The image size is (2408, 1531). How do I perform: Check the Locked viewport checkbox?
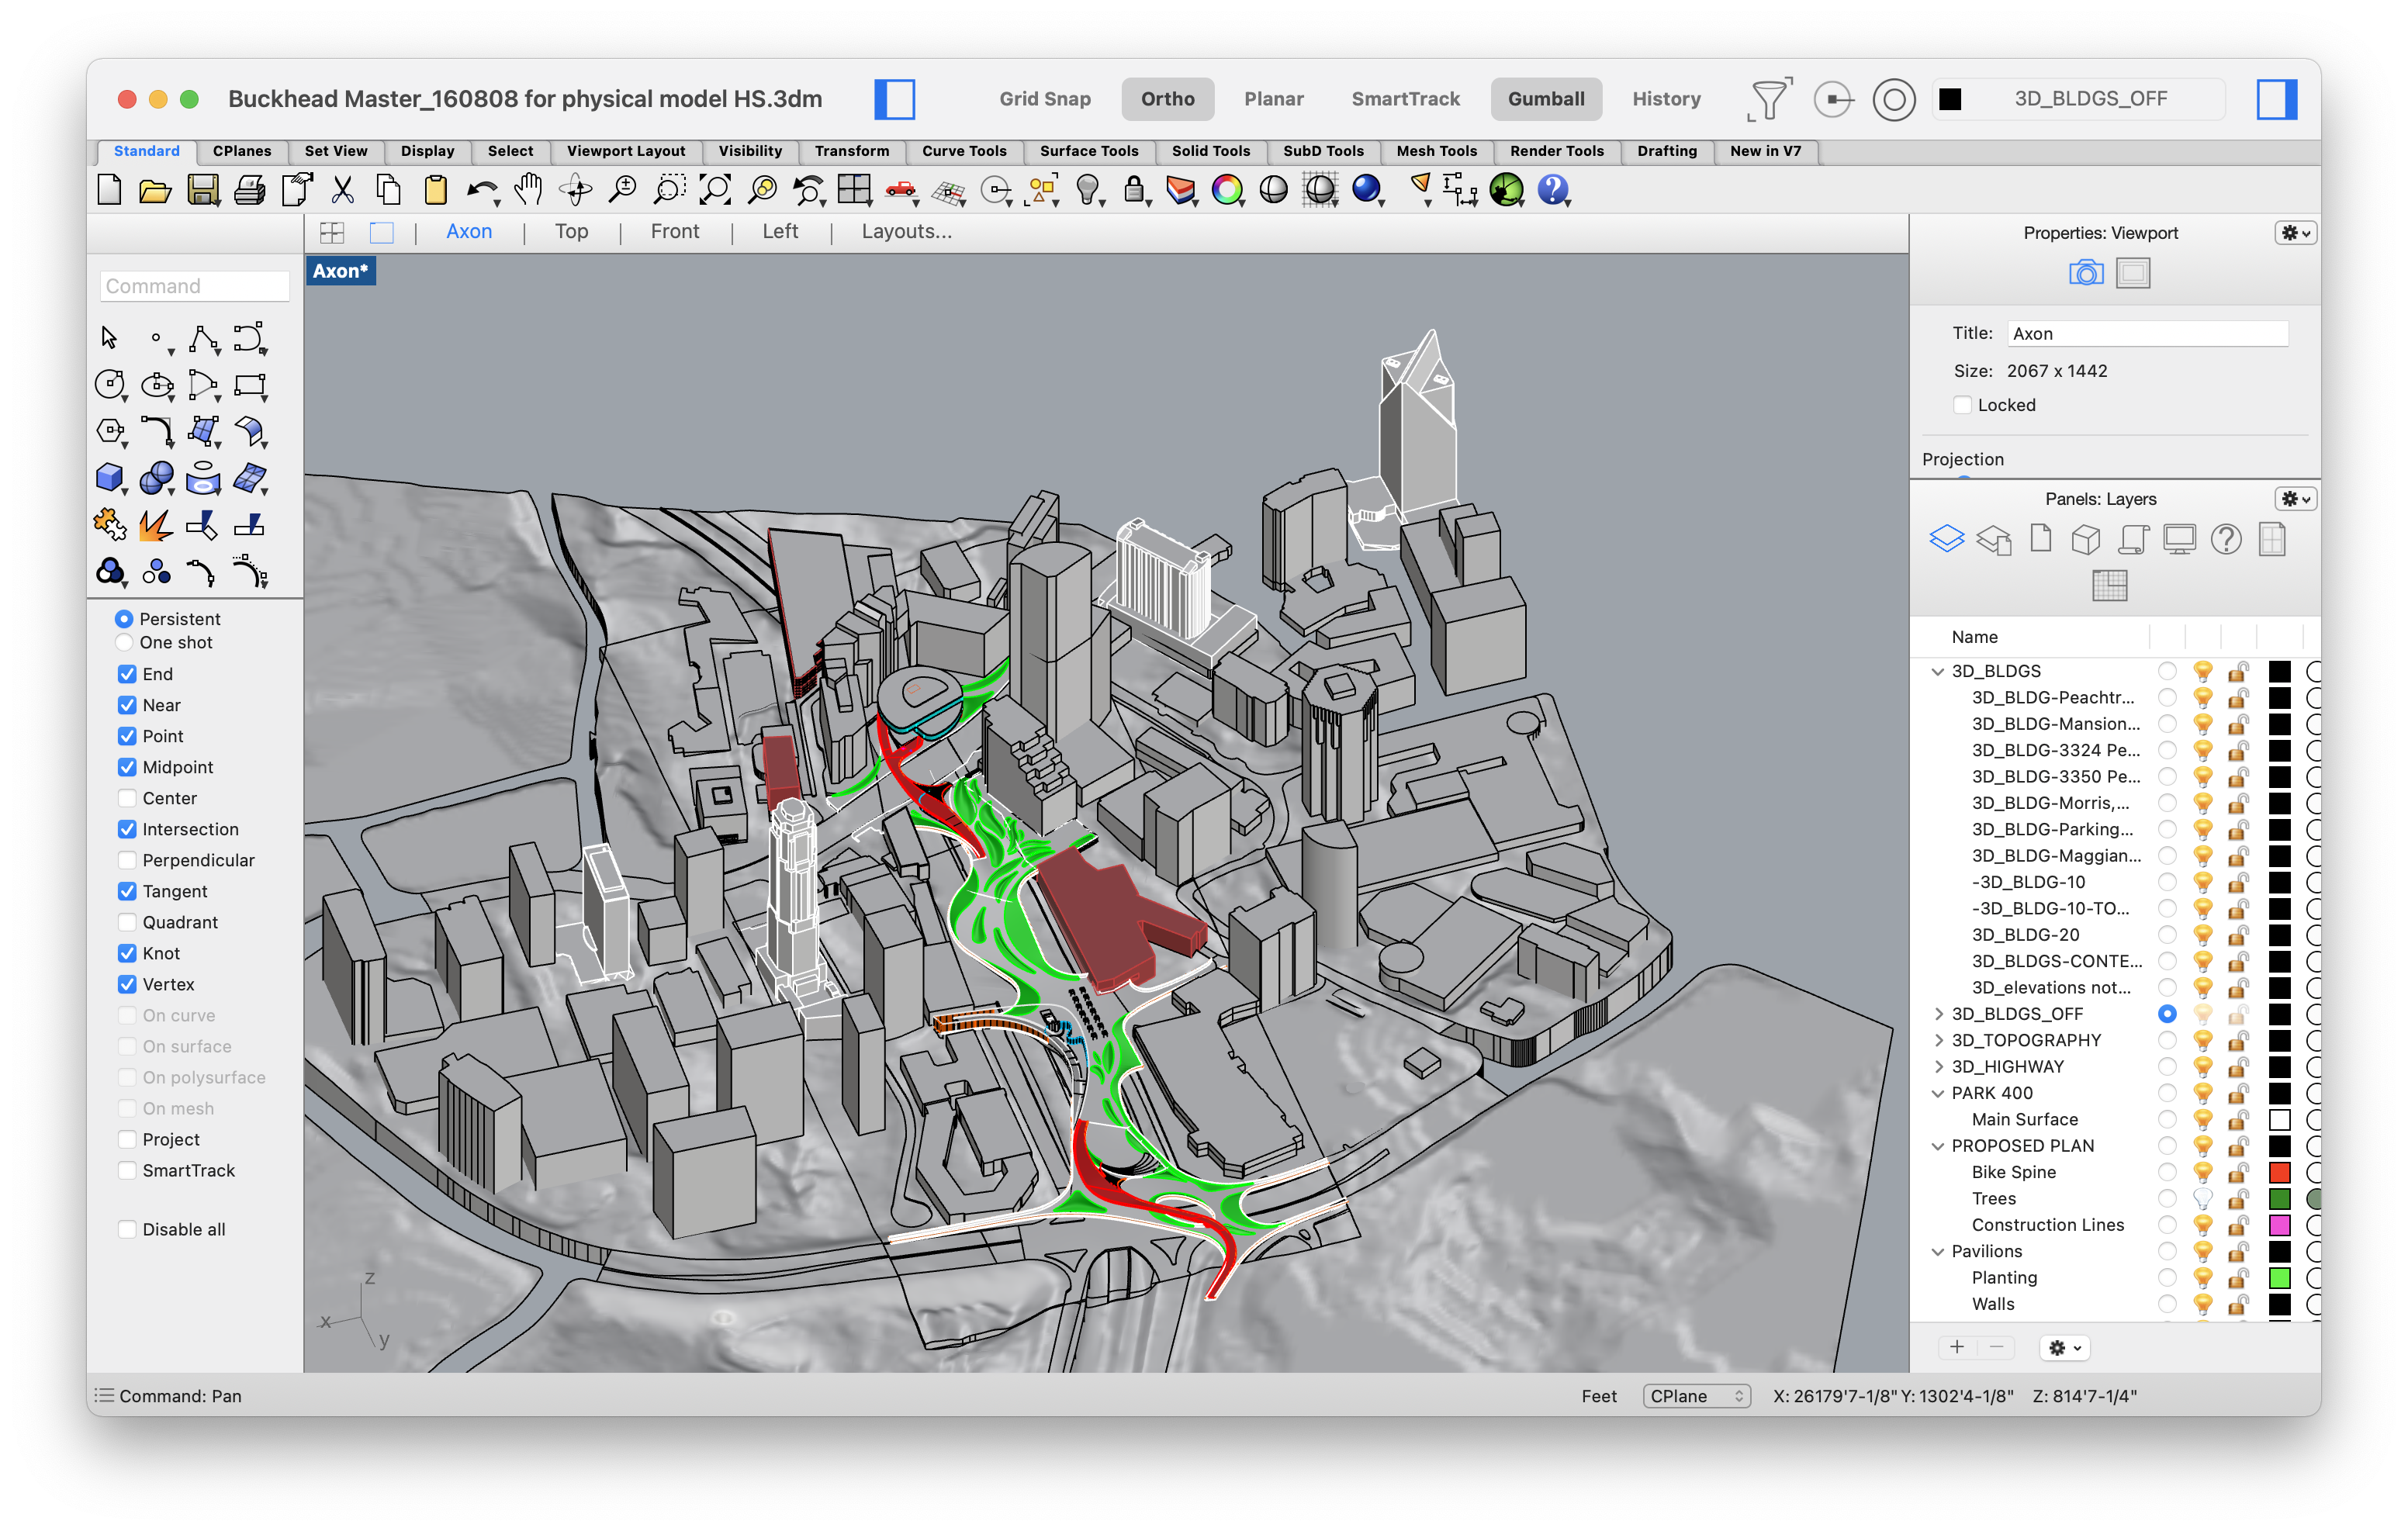tap(1962, 405)
